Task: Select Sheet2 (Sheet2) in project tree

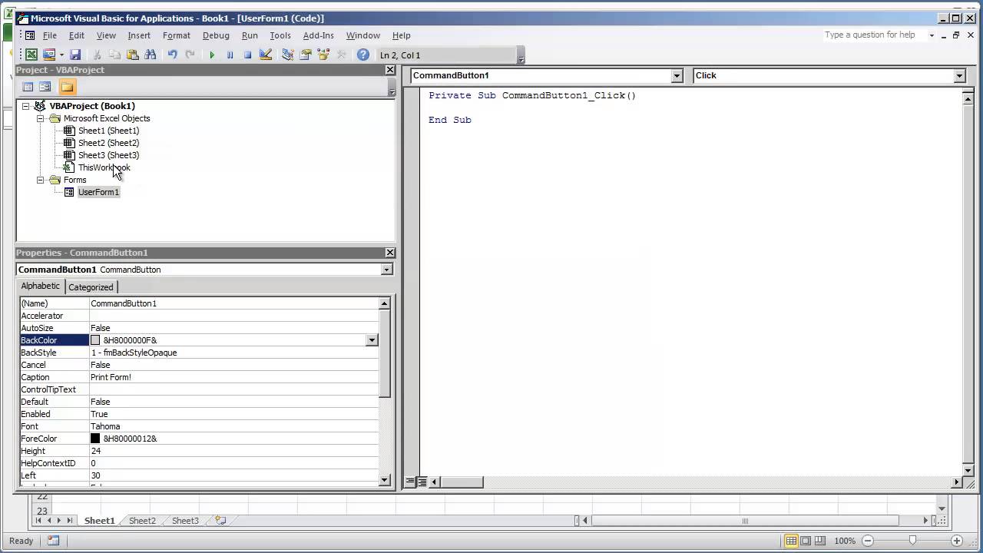Action: (x=108, y=143)
